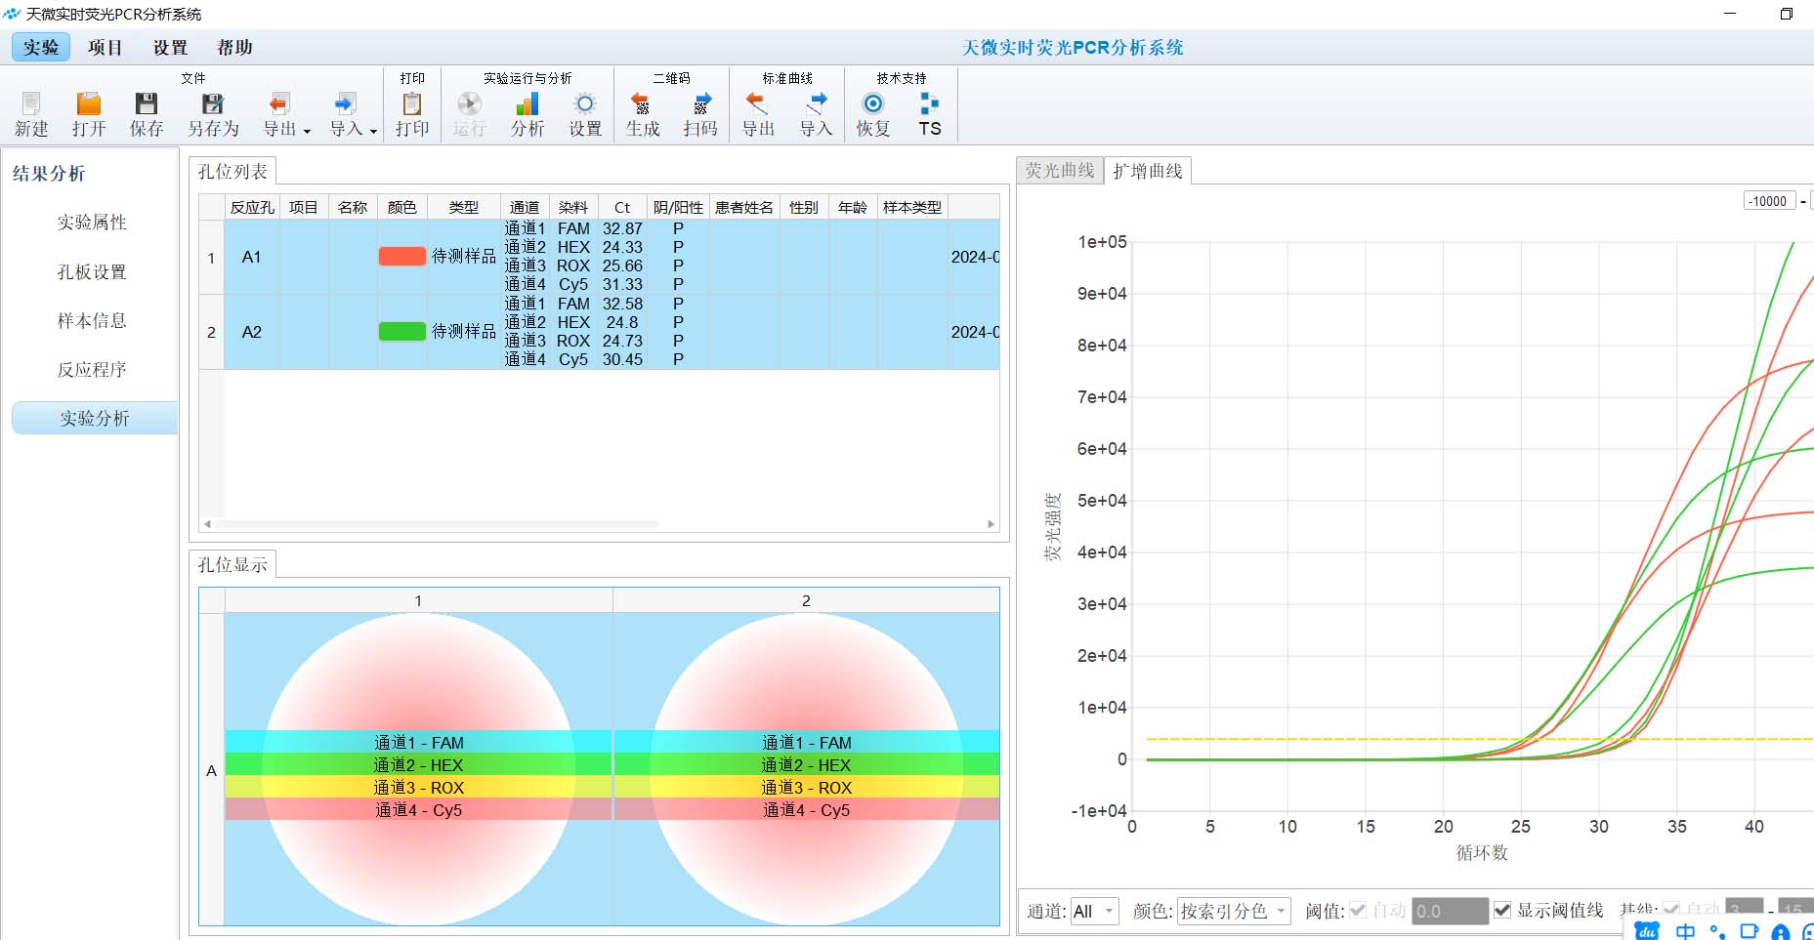Go to 实验分析 in the sidebar
The width and height of the screenshot is (1814, 940).
click(x=95, y=418)
